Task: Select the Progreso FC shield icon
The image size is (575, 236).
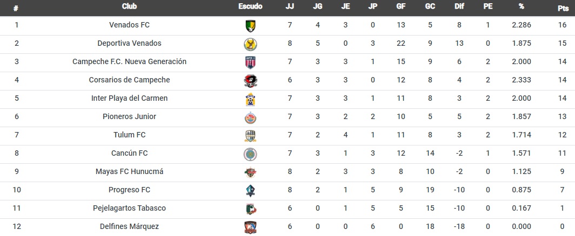Action: tap(250, 191)
